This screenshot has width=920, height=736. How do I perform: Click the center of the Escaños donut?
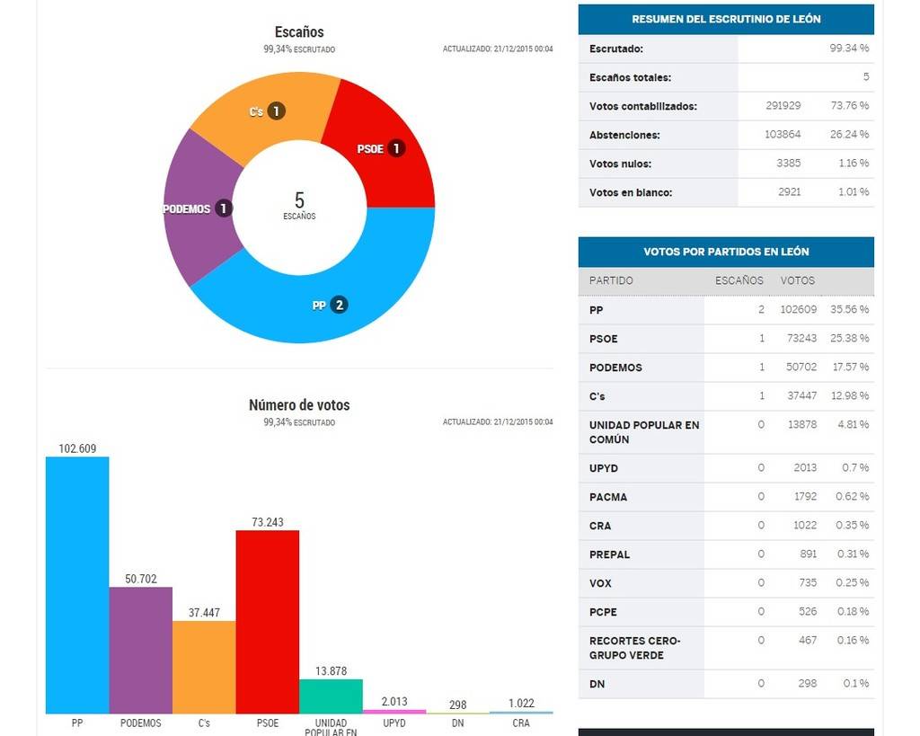tap(299, 207)
